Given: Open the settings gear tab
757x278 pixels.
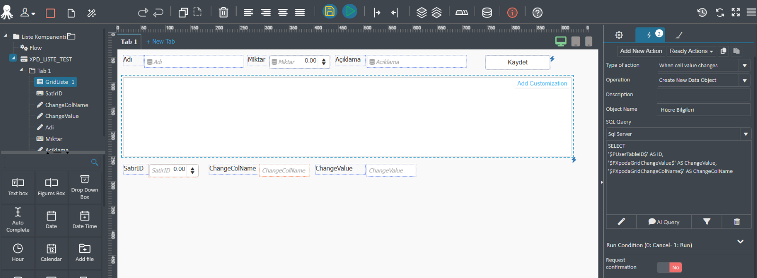Looking at the screenshot, I should point(619,35).
